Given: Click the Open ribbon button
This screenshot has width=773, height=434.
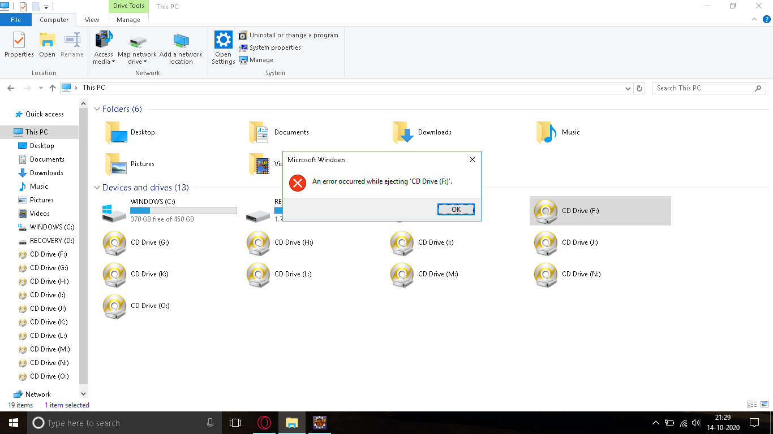Looking at the screenshot, I should click(x=47, y=45).
